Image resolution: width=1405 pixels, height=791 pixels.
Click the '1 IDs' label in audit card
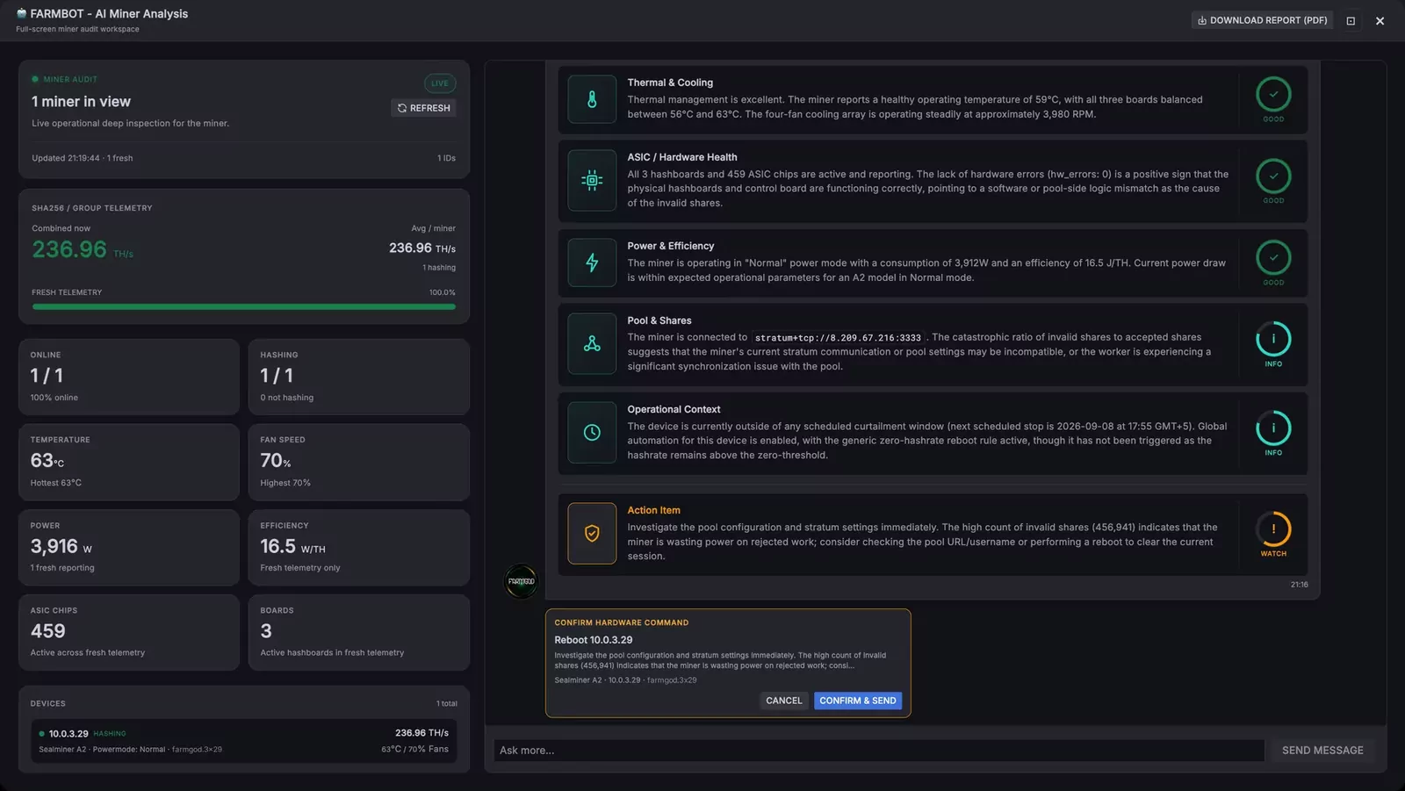pyautogui.click(x=446, y=158)
